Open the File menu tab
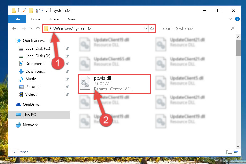Viewport: 246px width, 164px height. coord(17,19)
